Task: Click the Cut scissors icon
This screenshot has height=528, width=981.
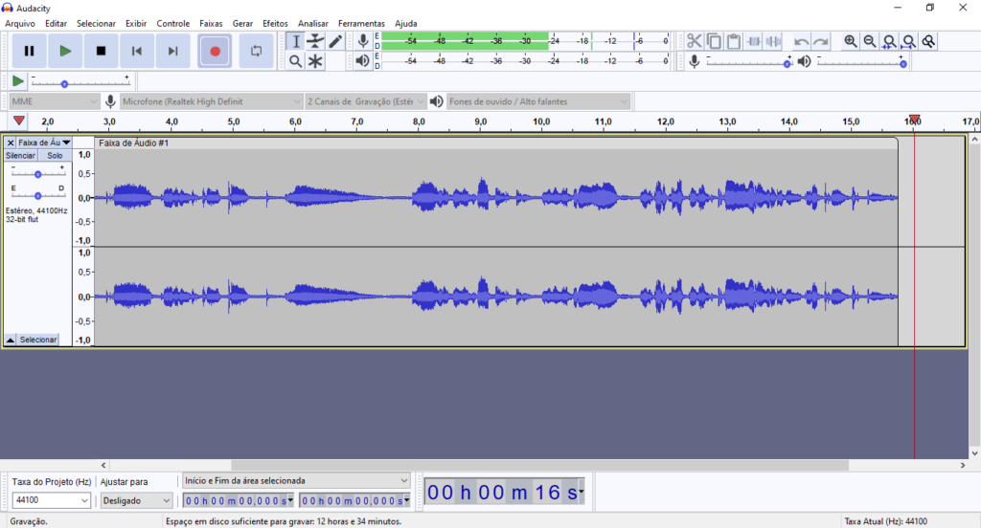Action: coord(695,41)
